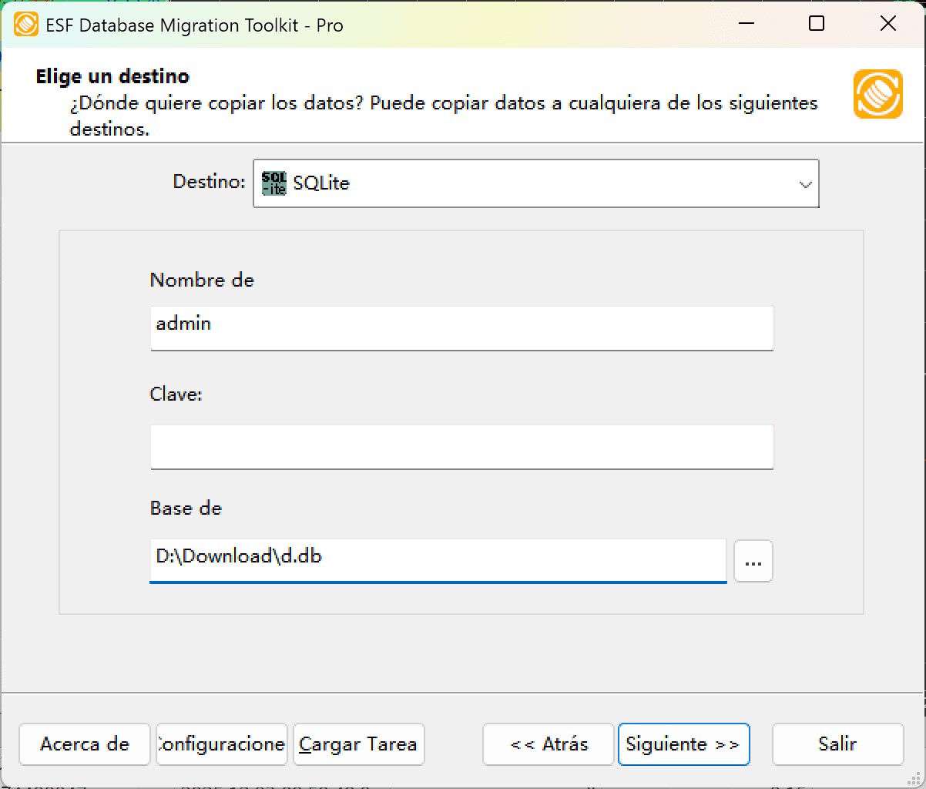
Task: Click the Nombre de field label
Action: pos(202,280)
